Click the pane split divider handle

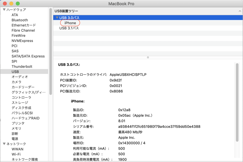(148, 57)
